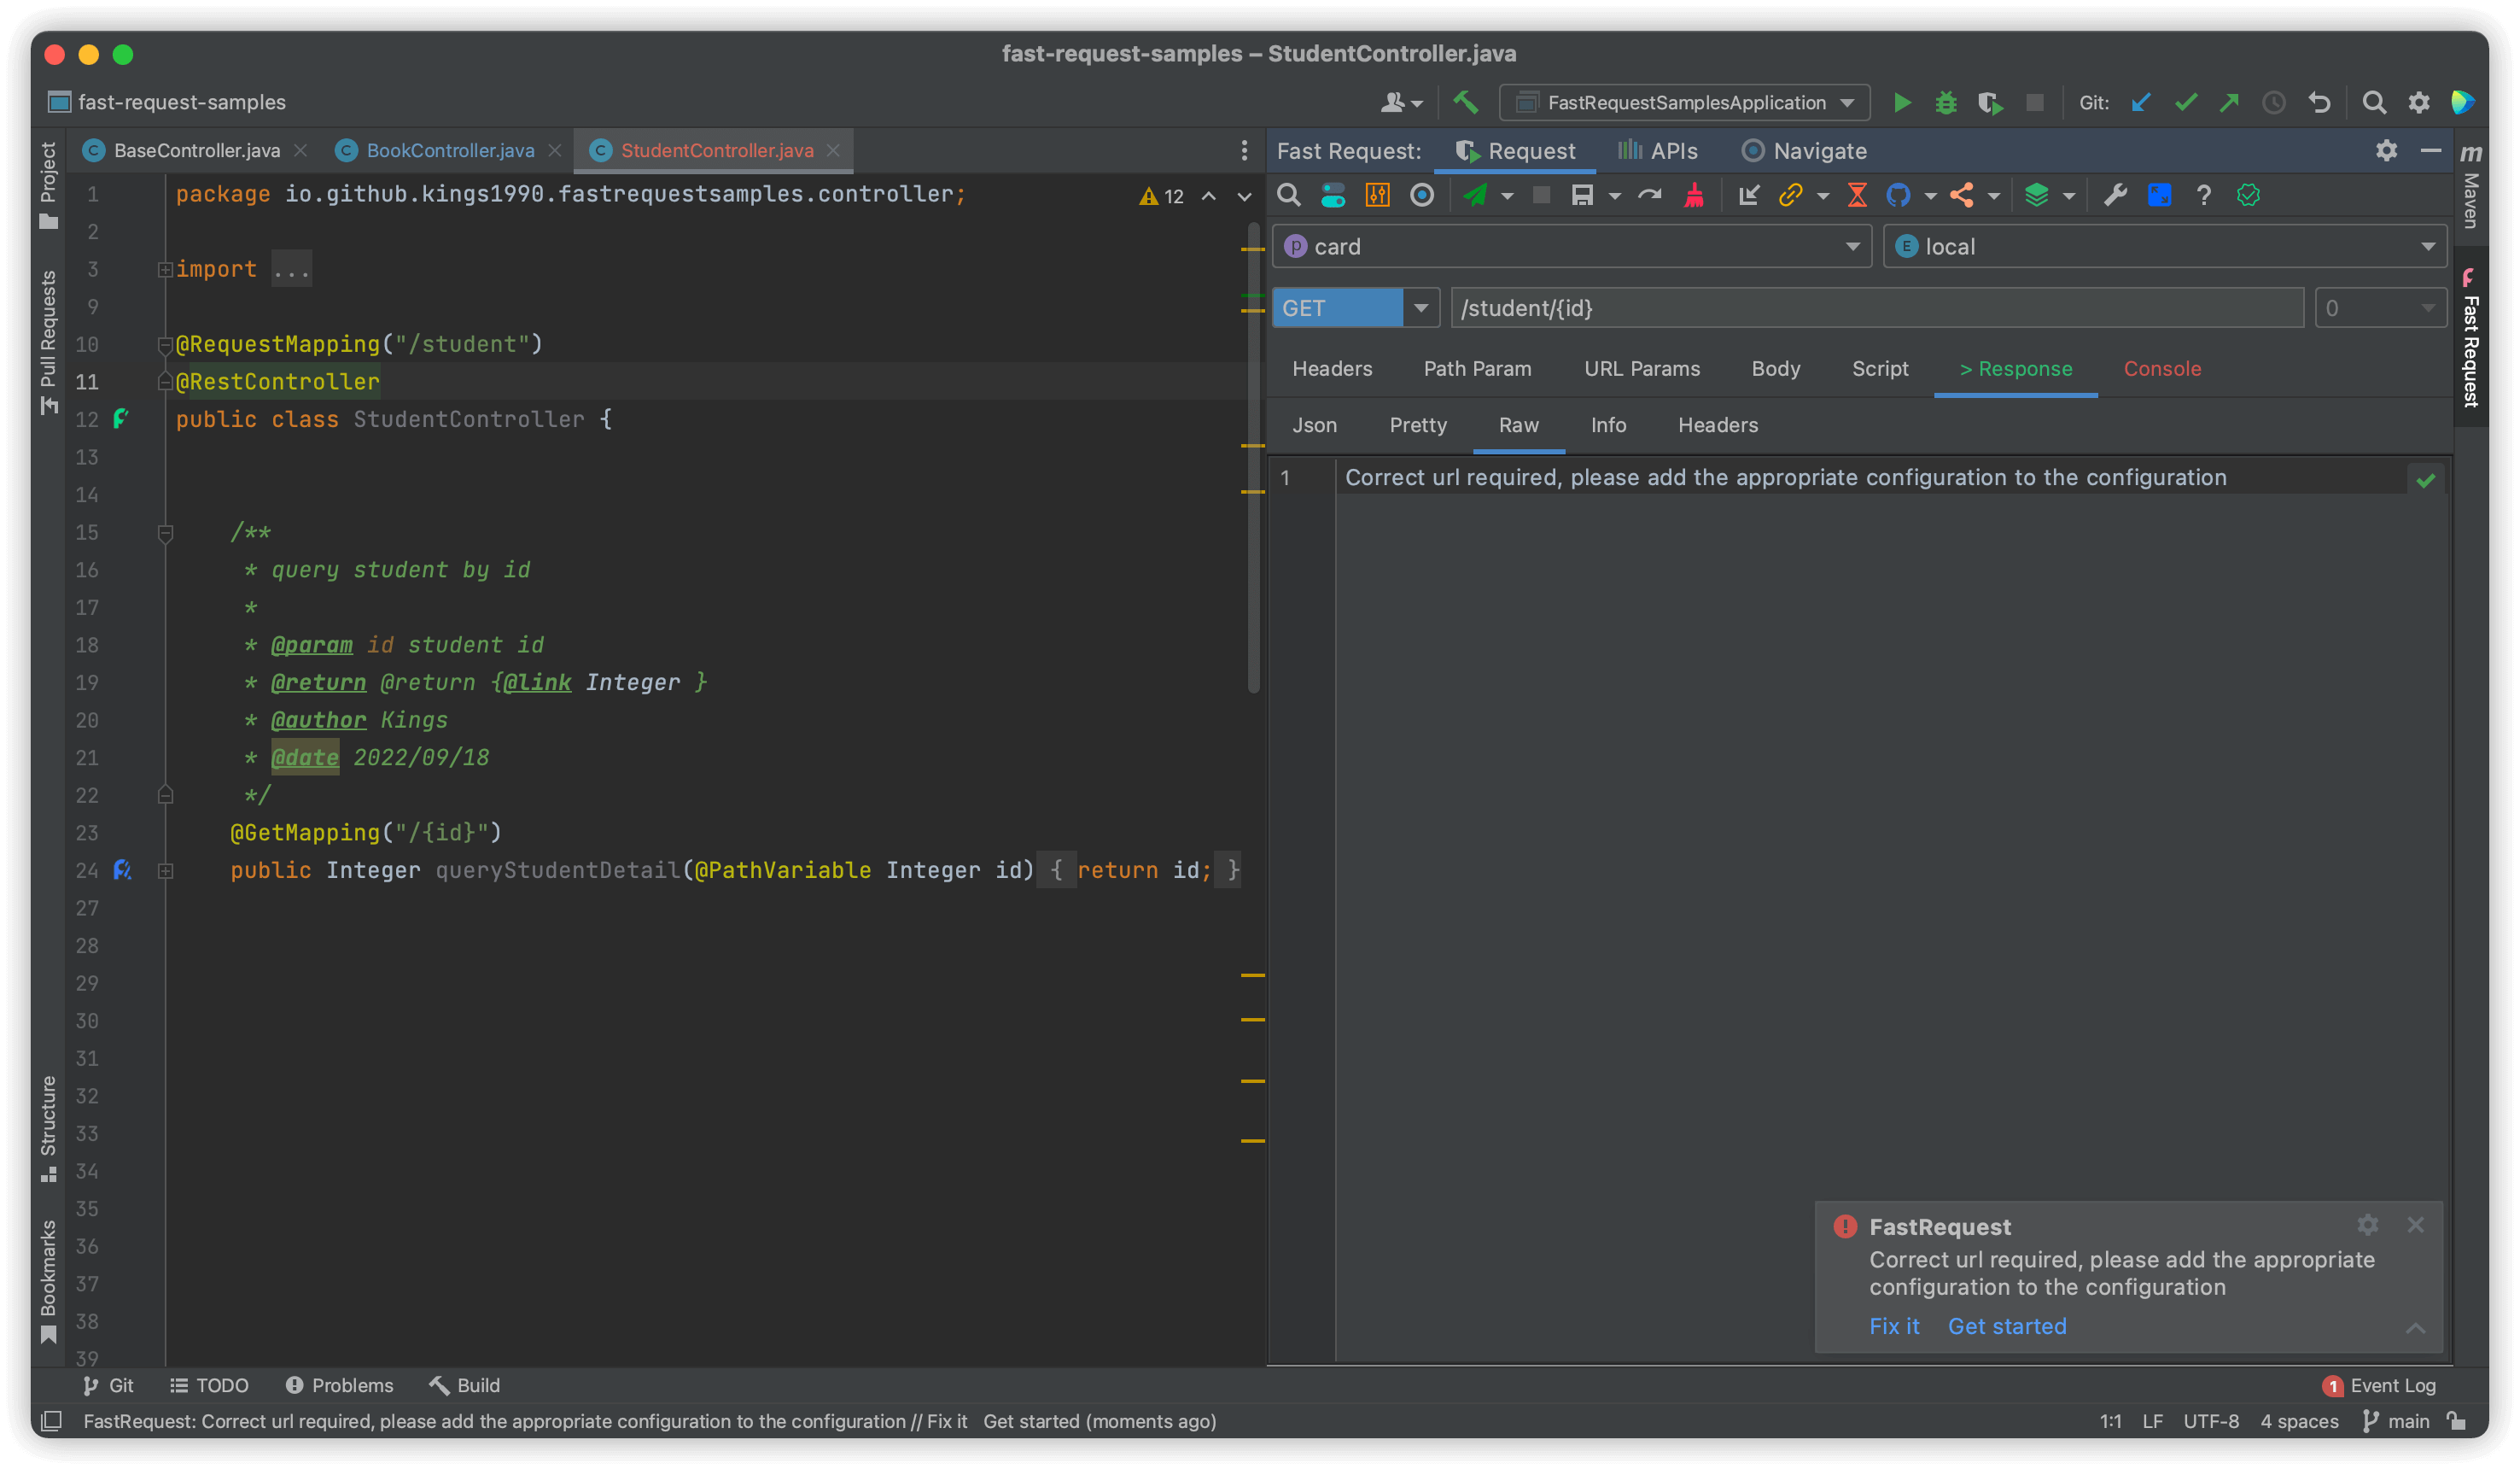The height and width of the screenshot is (1469, 2520).
Task: Switch to the Path Param tab
Action: 1477,369
